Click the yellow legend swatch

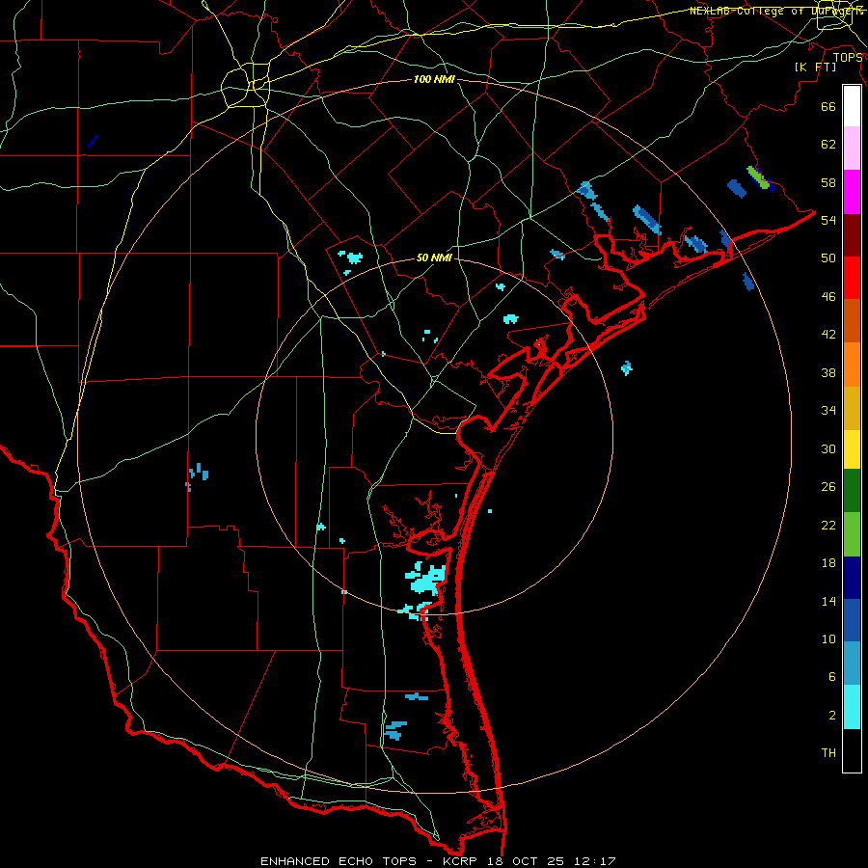pos(852,449)
